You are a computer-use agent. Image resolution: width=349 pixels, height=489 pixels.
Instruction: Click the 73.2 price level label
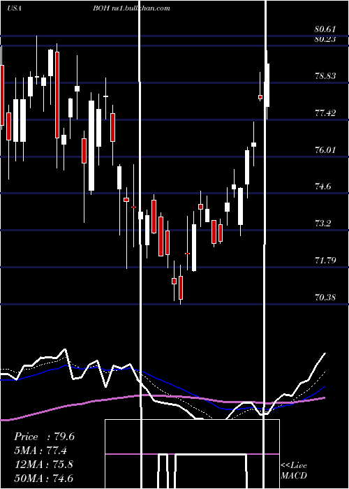(322, 224)
